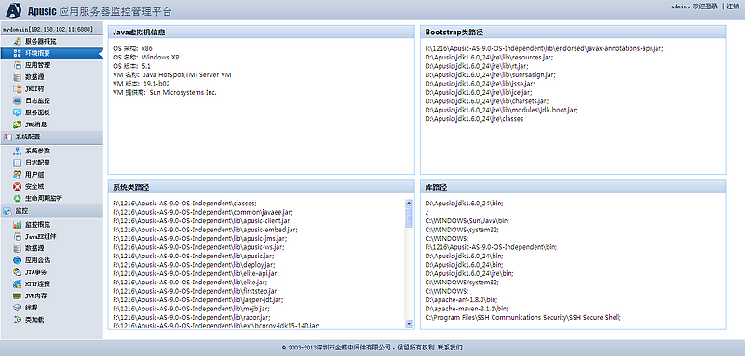This screenshot has width=745, height=356.
Task: Click the SSH Secure Shell library path
Action: [523, 318]
